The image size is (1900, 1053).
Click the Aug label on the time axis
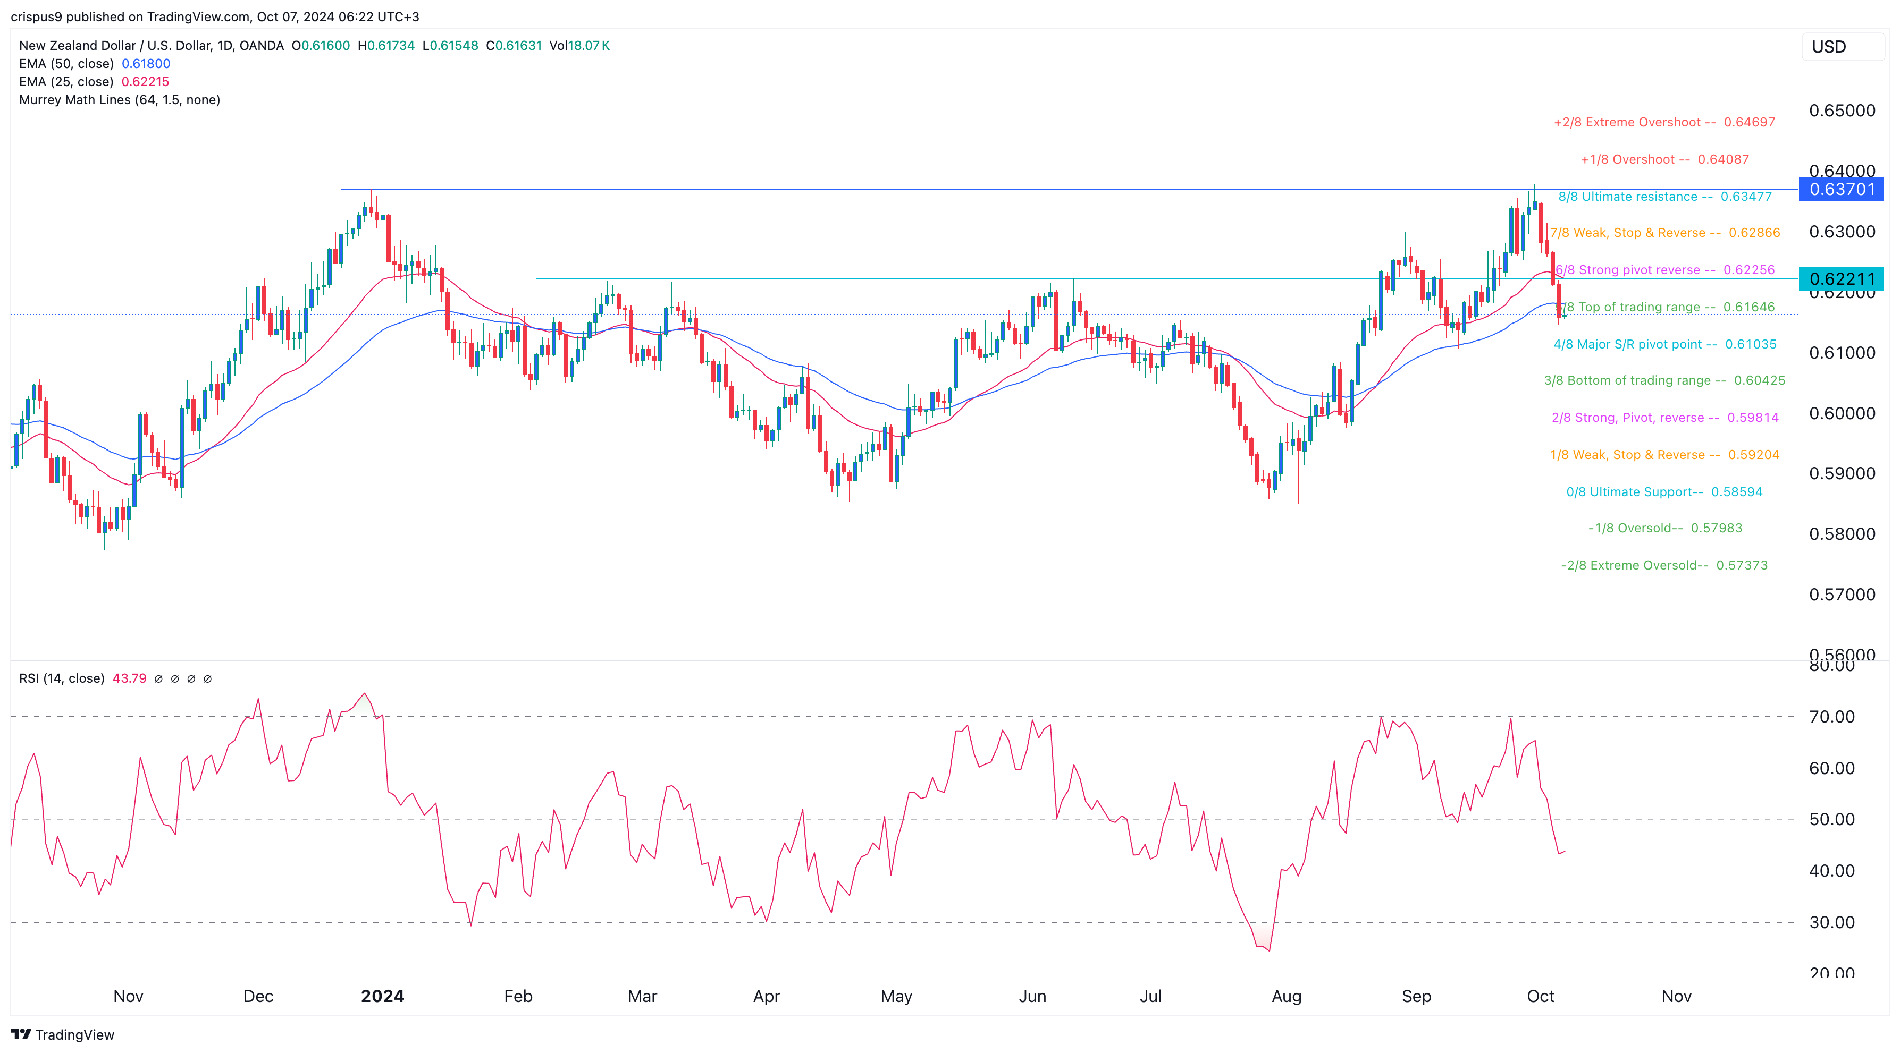tap(1287, 996)
